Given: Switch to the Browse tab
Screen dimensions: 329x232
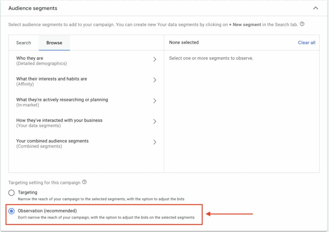Looking at the screenshot, I should click(x=54, y=43).
